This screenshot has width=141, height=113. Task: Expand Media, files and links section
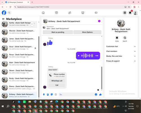point(121,56)
